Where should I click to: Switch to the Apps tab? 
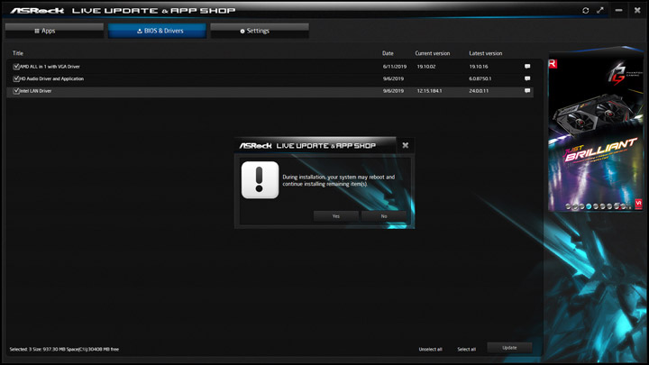[54, 31]
